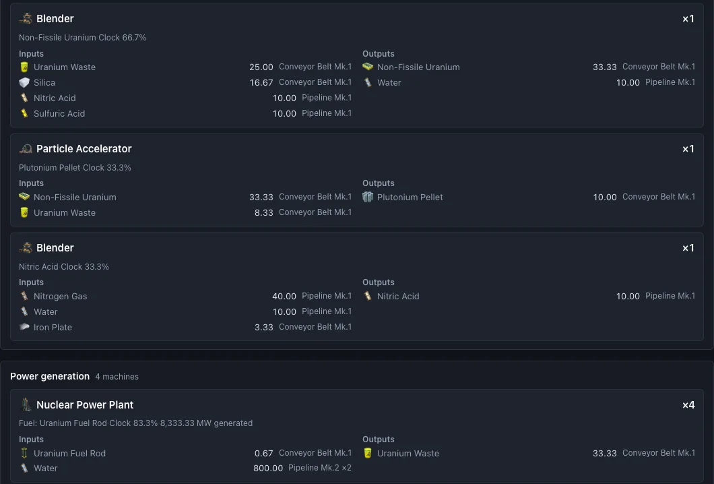
Task: Click the Silica input label
Action: [x=44, y=82]
